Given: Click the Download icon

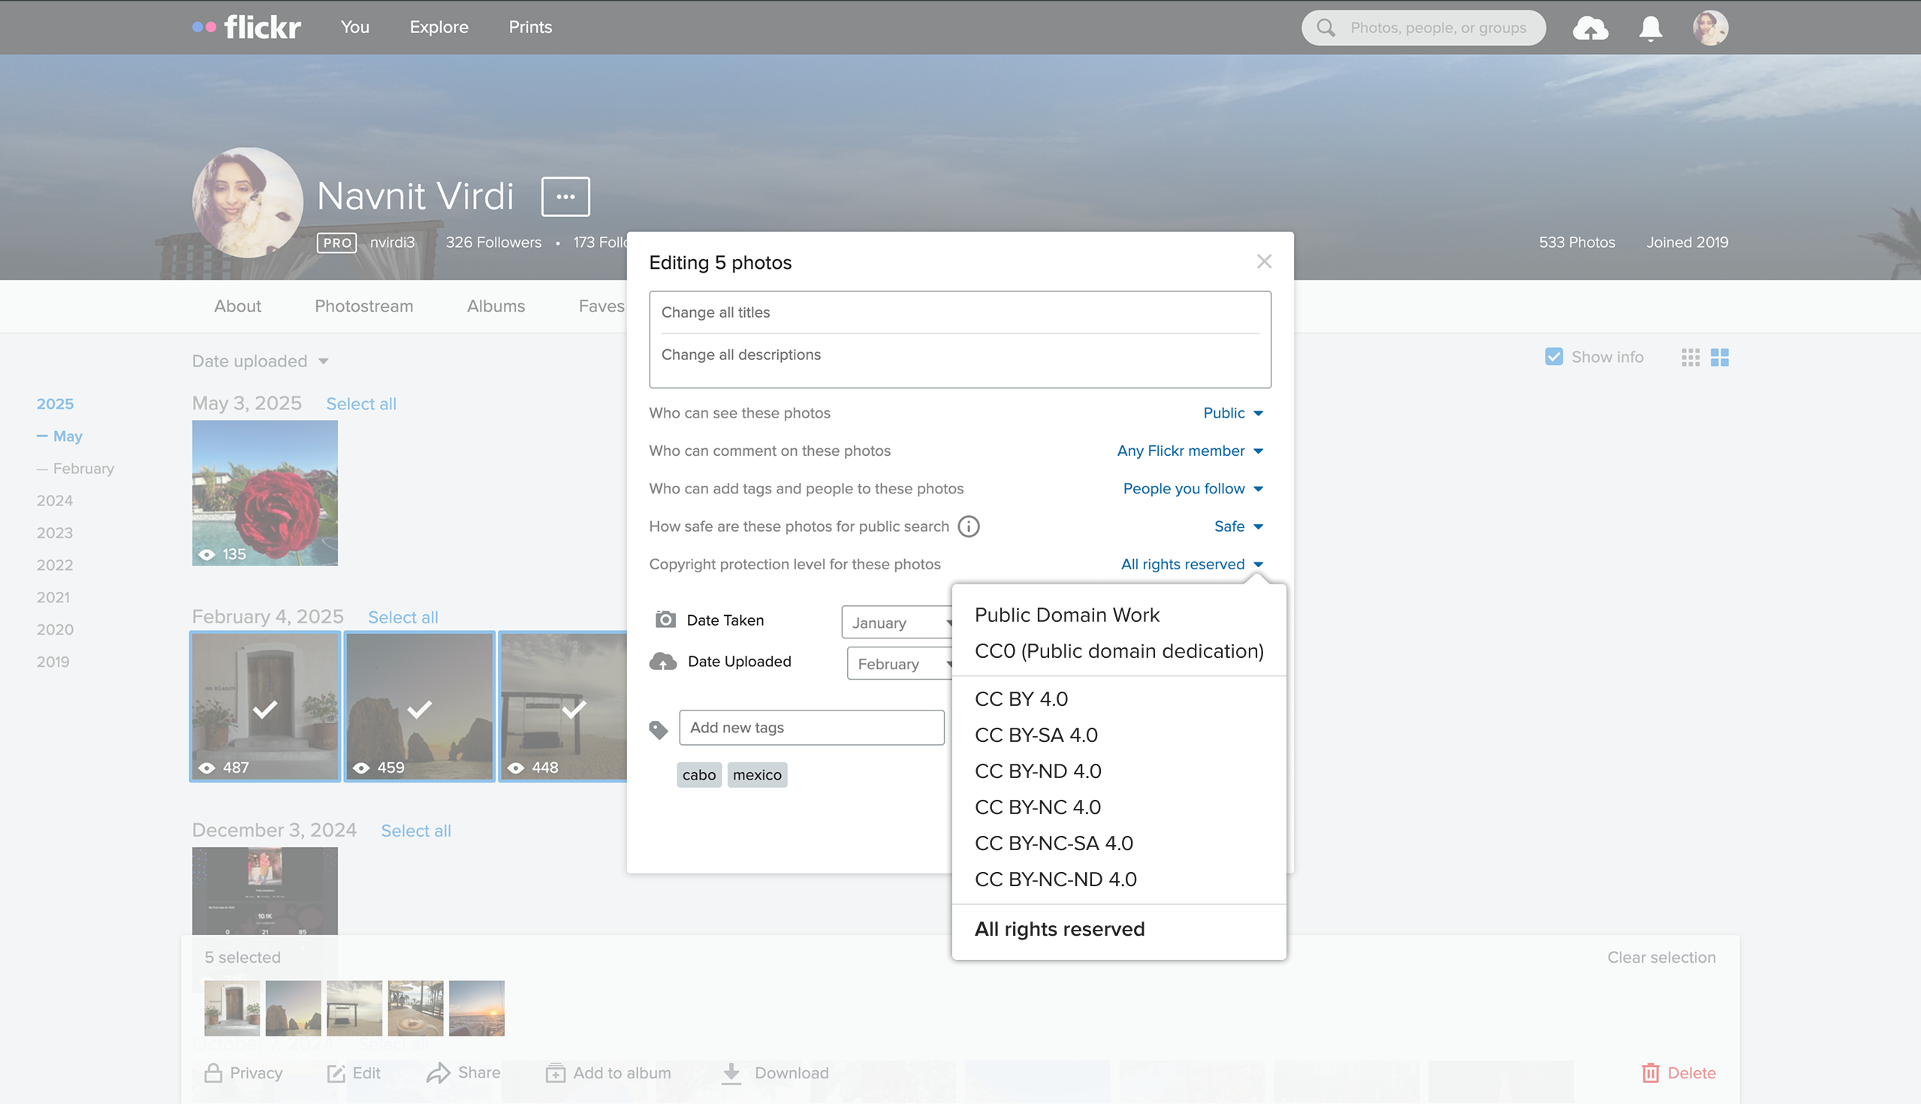Looking at the screenshot, I should tap(731, 1073).
